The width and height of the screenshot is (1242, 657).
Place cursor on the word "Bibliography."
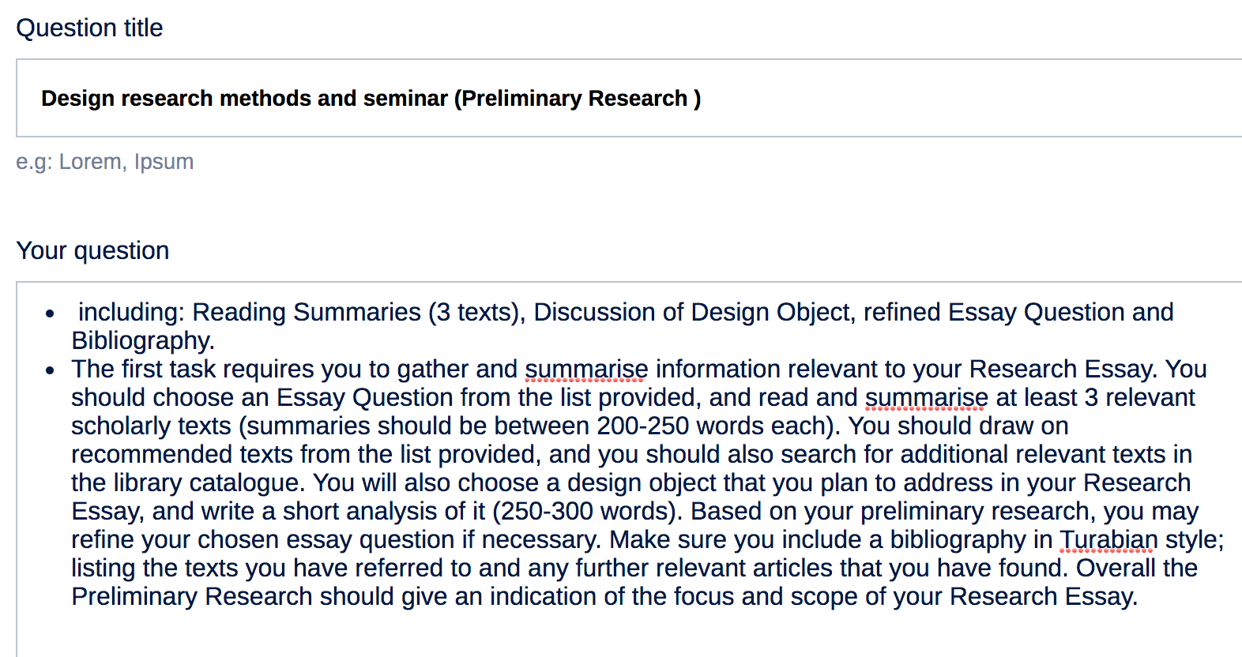(143, 340)
